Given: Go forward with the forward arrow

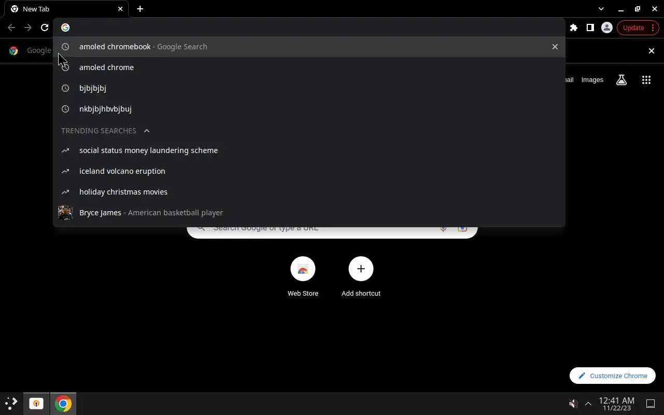Looking at the screenshot, I should [x=28, y=27].
